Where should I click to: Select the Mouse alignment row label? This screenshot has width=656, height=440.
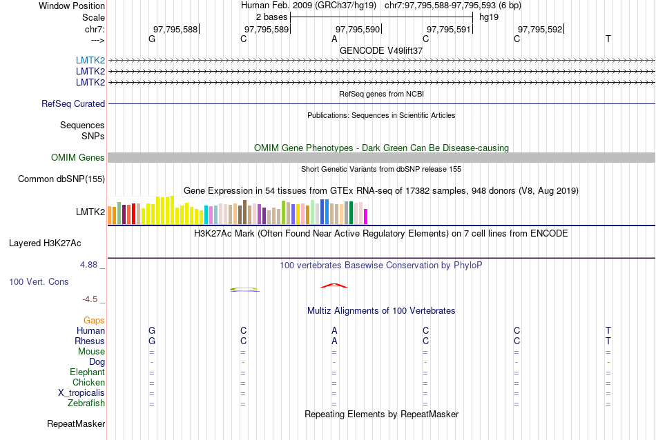click(x=91, y=352)
